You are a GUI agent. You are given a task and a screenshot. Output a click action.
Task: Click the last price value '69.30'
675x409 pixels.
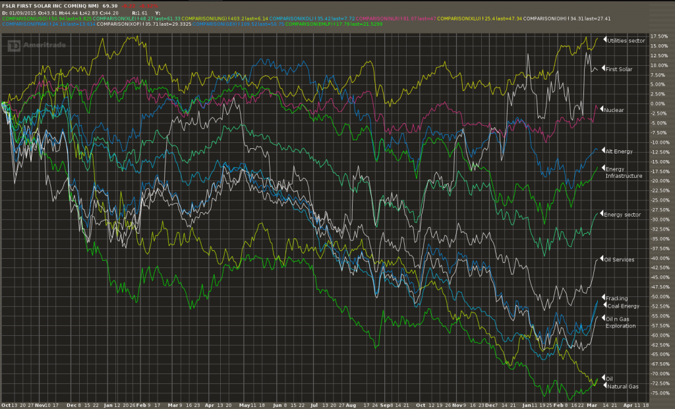(110, 6)
